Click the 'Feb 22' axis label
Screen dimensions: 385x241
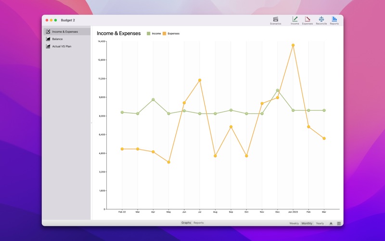pos(122,212)
